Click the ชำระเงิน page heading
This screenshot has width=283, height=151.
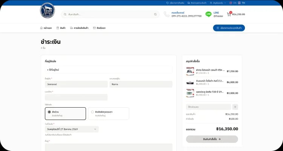coord(51,42)
